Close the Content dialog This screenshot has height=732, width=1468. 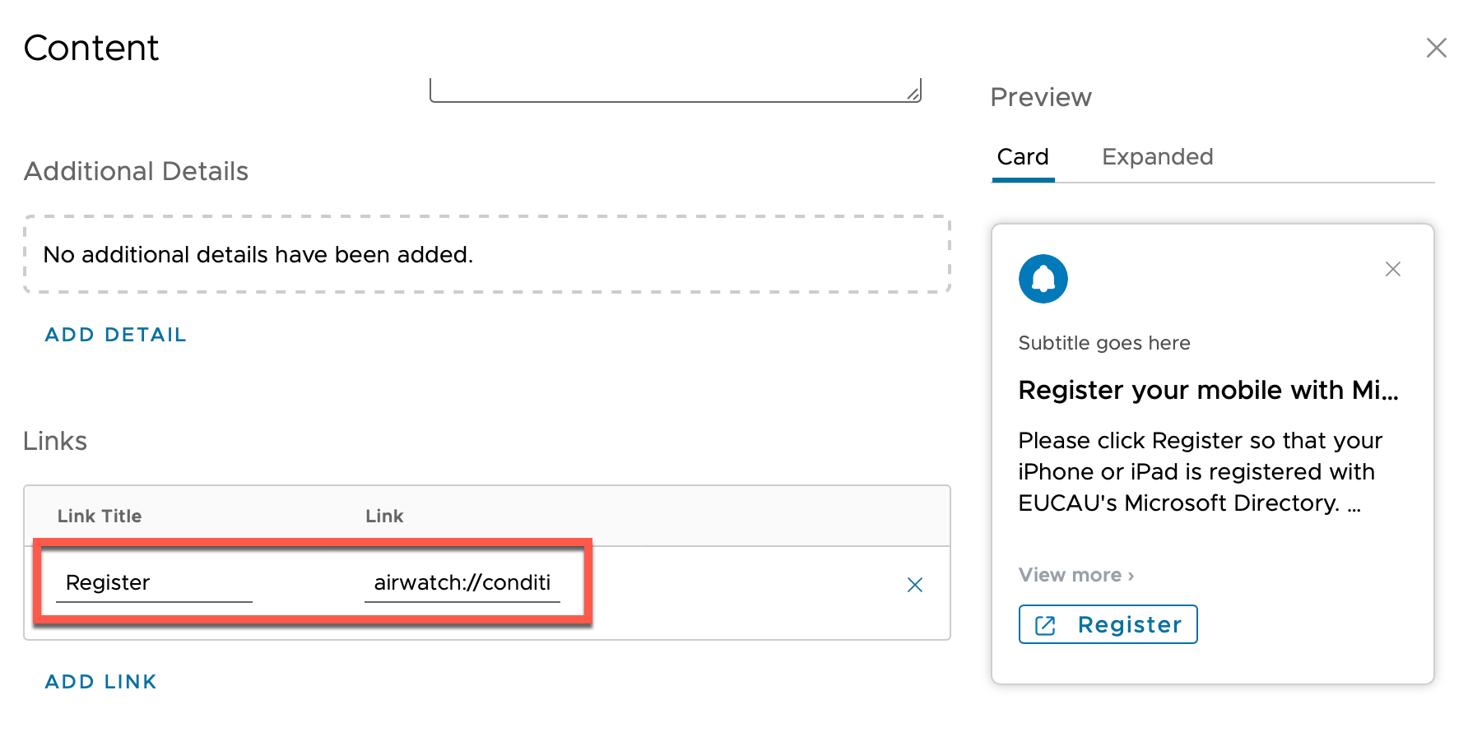click(x=1436, y=48)
